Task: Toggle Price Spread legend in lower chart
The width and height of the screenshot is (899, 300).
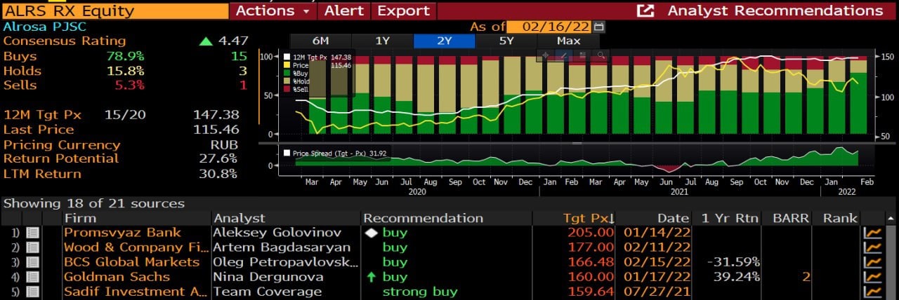Action: (335, 153)
